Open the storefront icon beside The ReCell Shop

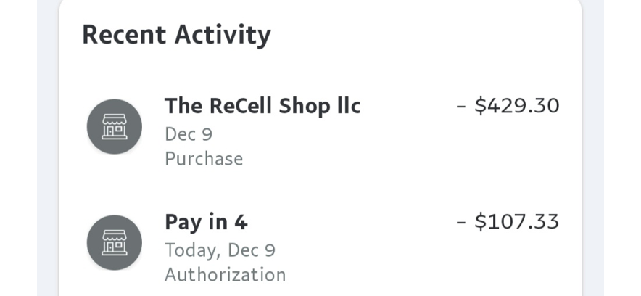115,127
